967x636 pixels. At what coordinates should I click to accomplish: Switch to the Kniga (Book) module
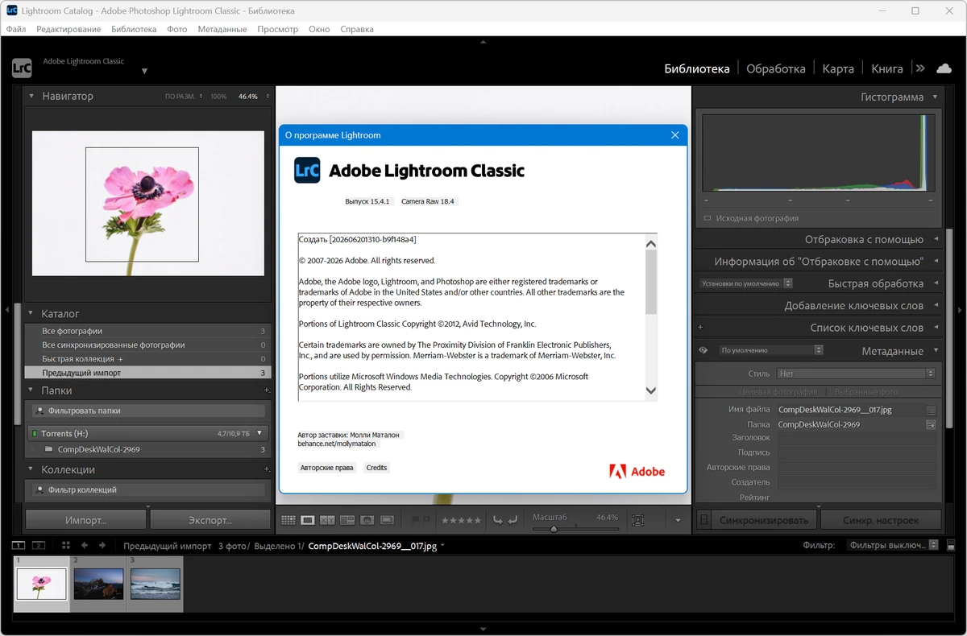coord(887,68)
